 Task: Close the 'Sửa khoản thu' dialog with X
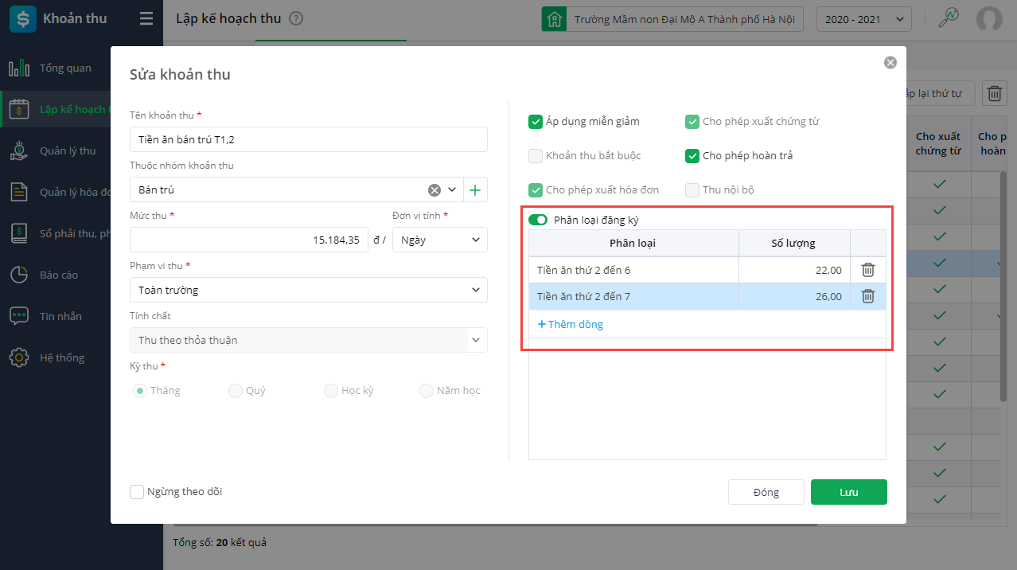pyautogui.click(x=890, y=62)
